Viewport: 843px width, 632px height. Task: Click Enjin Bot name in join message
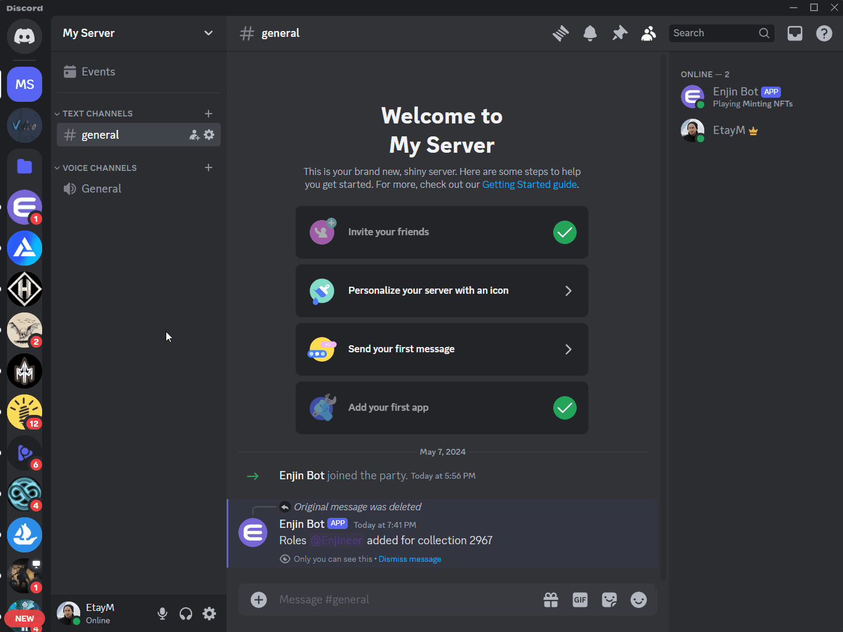pos(301,476)
